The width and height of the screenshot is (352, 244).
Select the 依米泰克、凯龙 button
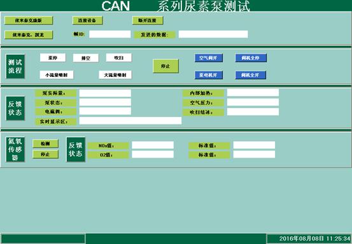coord(29,35)
